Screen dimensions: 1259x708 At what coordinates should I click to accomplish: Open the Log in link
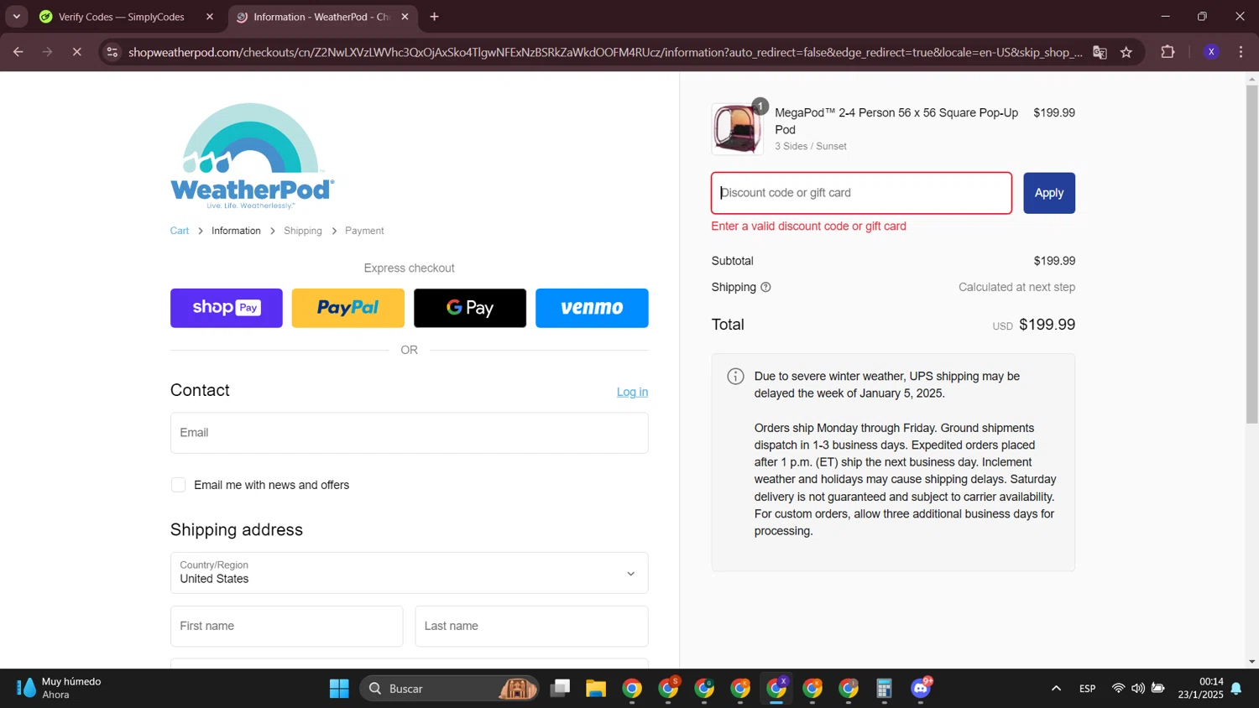point(632,392)
